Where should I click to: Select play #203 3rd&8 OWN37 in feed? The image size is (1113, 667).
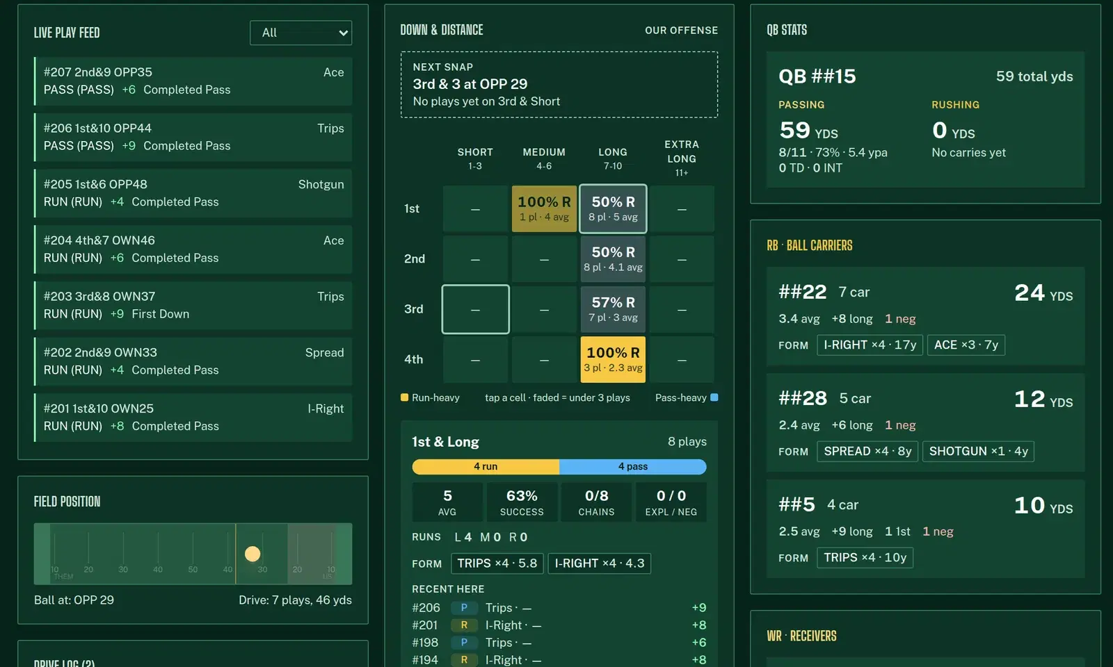click(193, 306)
